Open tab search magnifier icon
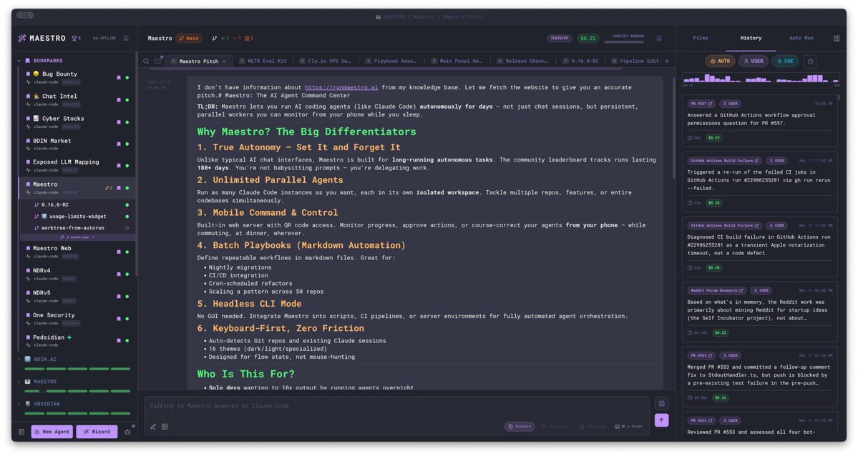Screen dimensions: 858x456 tap(146, 61)
